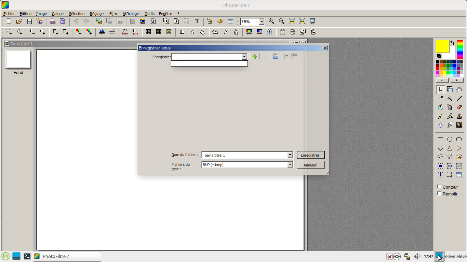Click the Save floppy disk toolbar icon
Screen dimensions: 467x262
[x=29, y=21]
